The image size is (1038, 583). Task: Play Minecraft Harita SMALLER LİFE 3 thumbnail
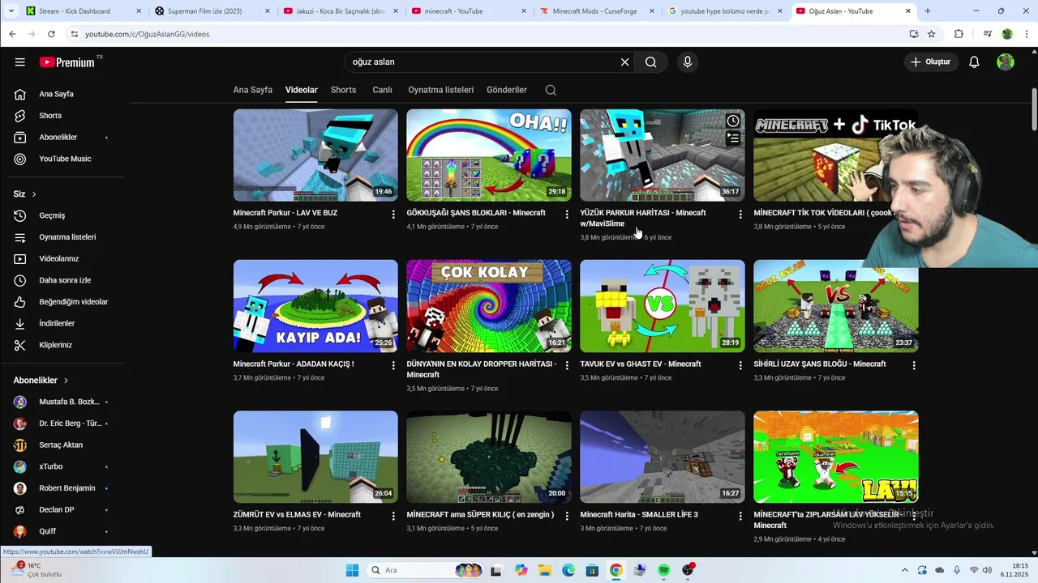point(663,457)
